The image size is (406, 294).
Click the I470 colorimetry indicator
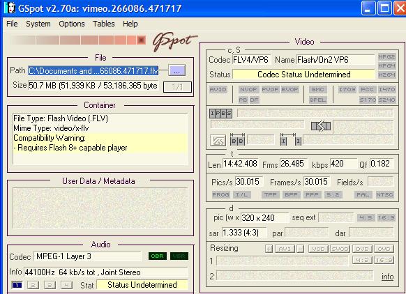point(386,89)
